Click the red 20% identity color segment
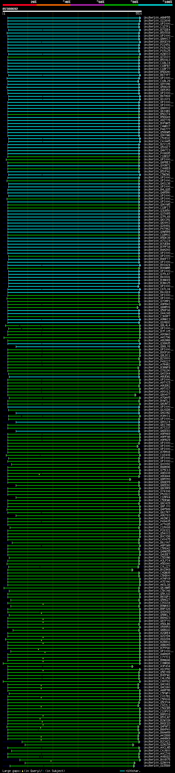 [x=19, y=5]
